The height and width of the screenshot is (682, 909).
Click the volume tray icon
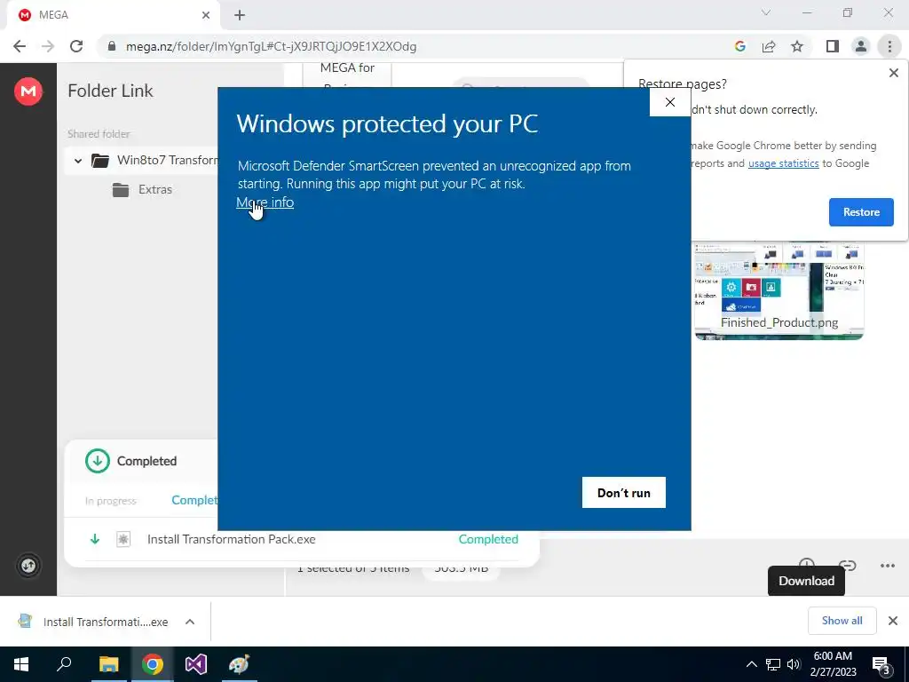click(794, 664)
